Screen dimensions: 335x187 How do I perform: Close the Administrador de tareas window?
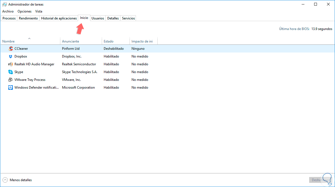(328, 4)
